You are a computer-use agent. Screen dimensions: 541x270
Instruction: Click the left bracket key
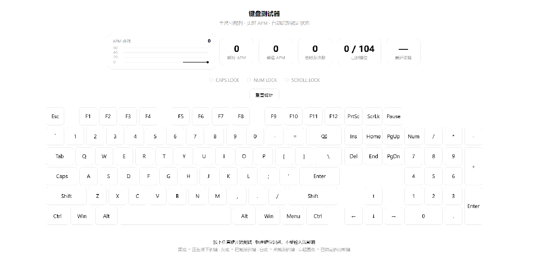tap(284, 156)
